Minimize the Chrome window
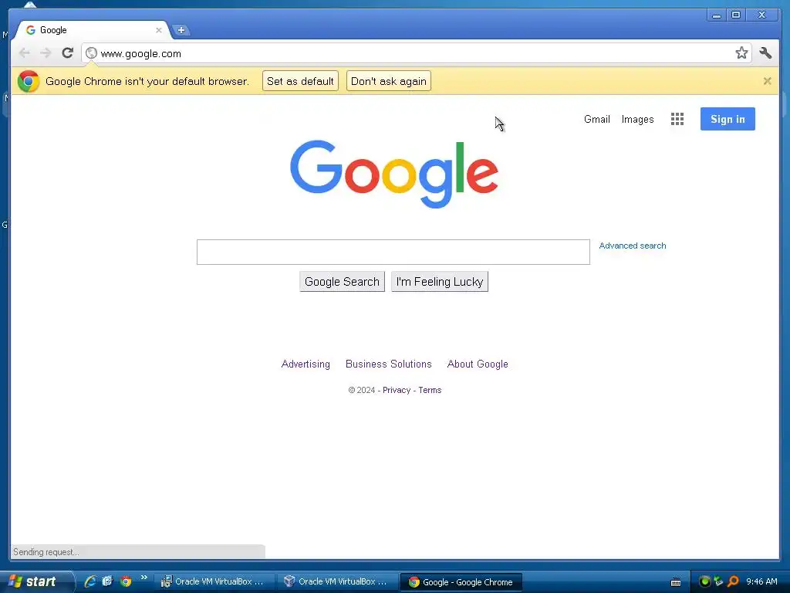Screen dimensions: 790x593 [x=716, y=15]
